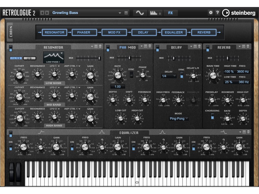Disable the Reverb Chorusing switch
The width and height of the screenshot is (259, 194).
(212, 116)
